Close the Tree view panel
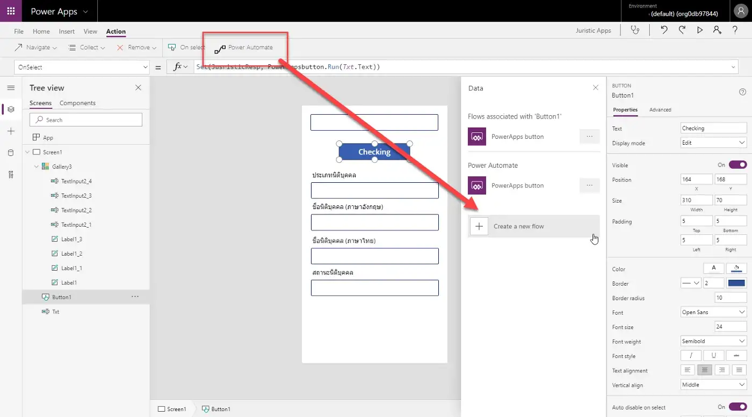 138,87
